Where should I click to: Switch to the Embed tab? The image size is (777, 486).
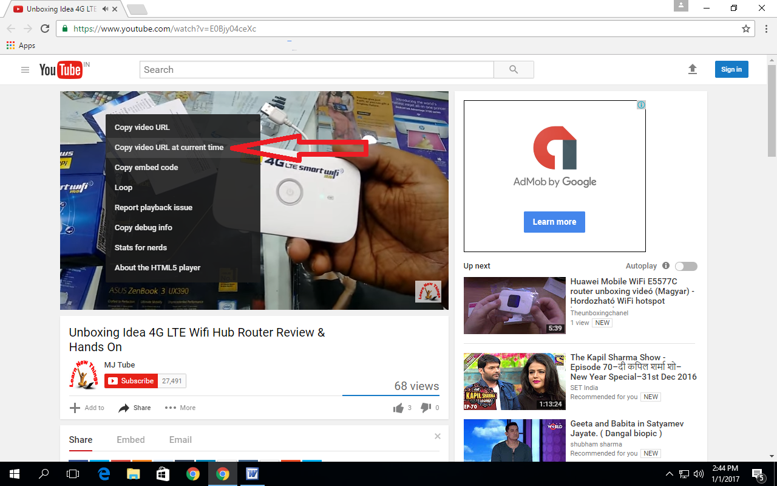(131, 439)
